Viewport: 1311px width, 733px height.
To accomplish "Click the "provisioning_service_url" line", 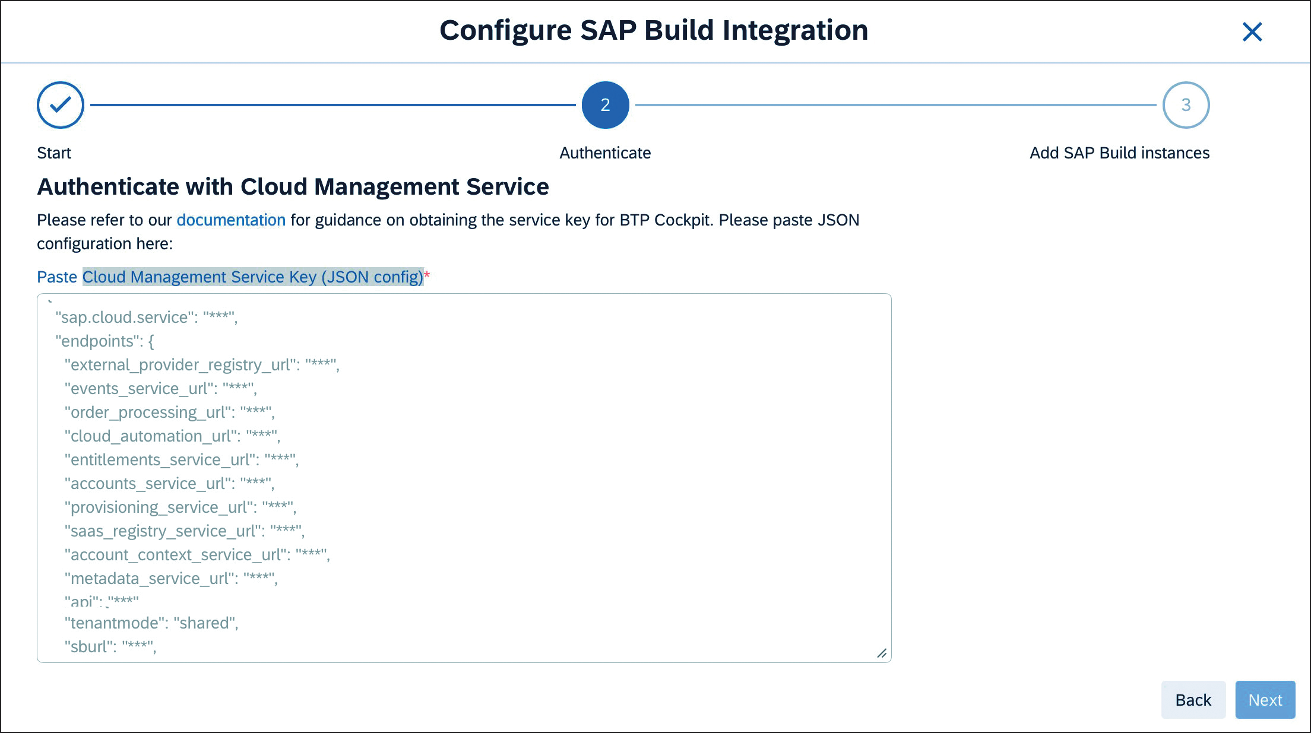I will click(x=180, y=507).
